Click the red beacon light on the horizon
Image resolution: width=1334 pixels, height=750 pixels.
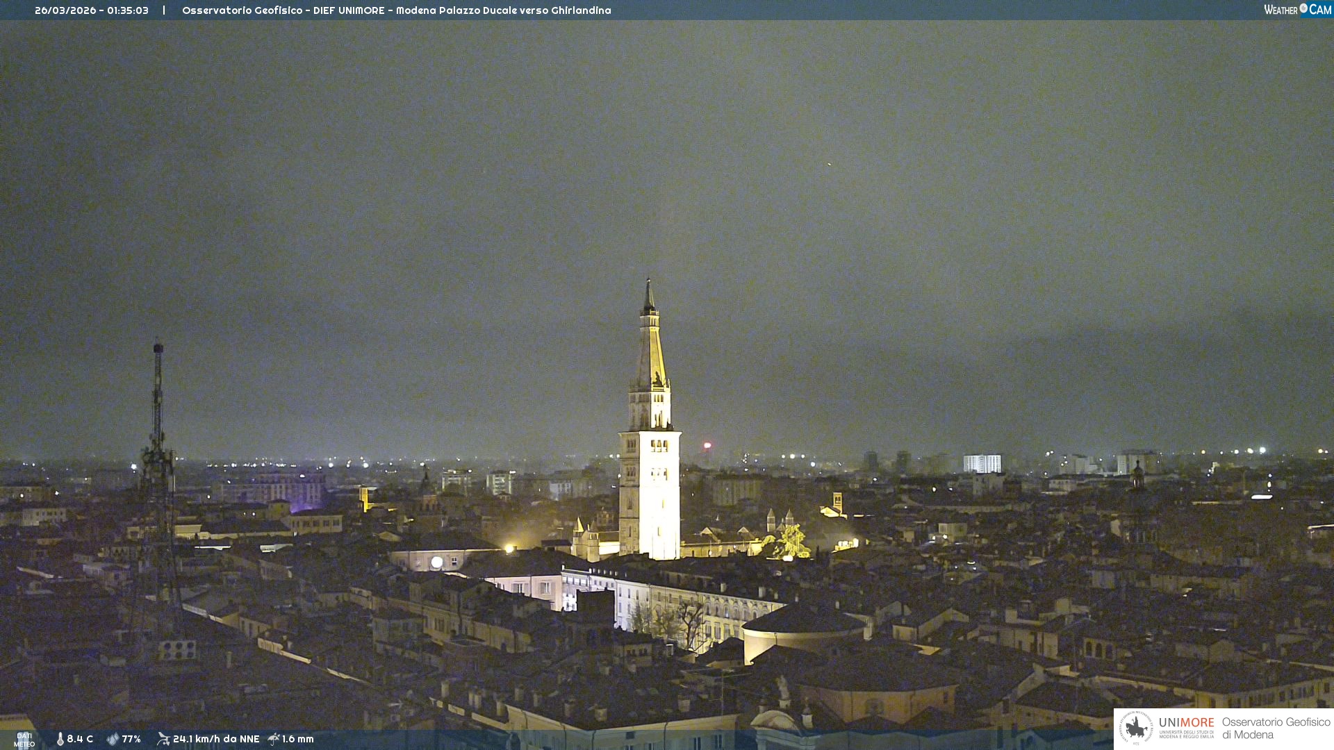pos(707,445)
